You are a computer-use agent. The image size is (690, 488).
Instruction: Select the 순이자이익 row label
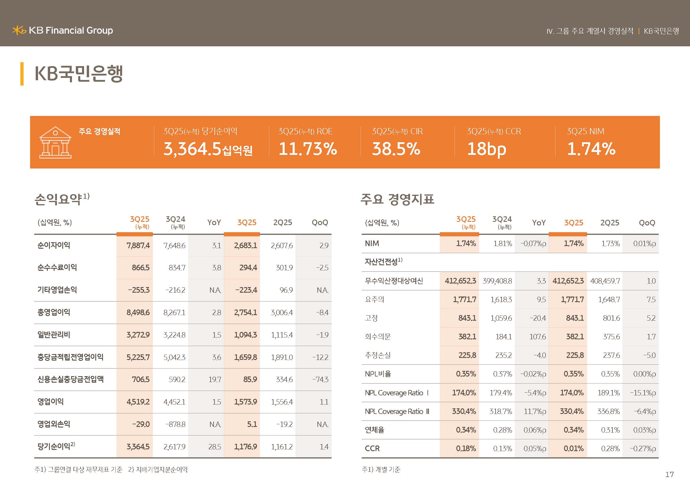point(54,245)
